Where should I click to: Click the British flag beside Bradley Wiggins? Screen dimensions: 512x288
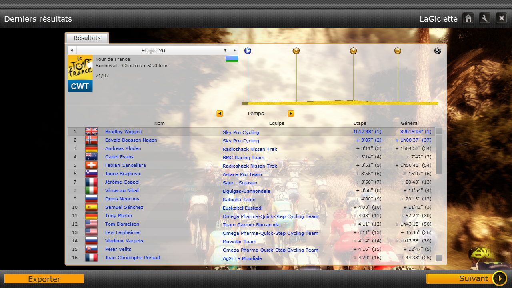[91, 132]
